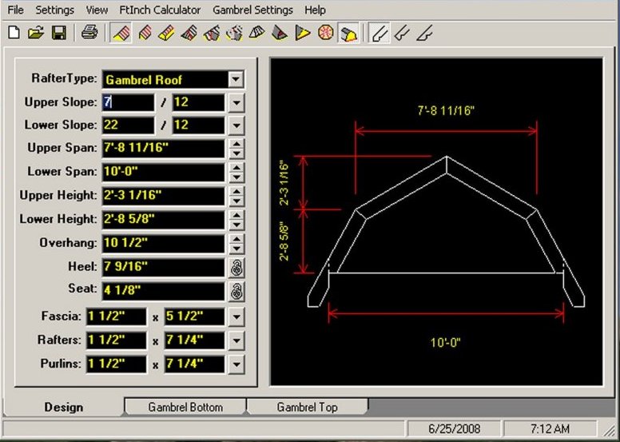This screenshot has width=620, height=442.
Task: Increase Lower Height with up arrow
Action: [x=236, y=216]
